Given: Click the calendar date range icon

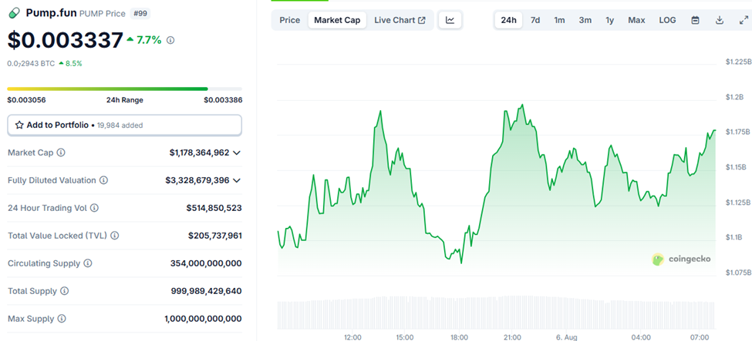Looking at the screenshot, I should pos(695,20).
